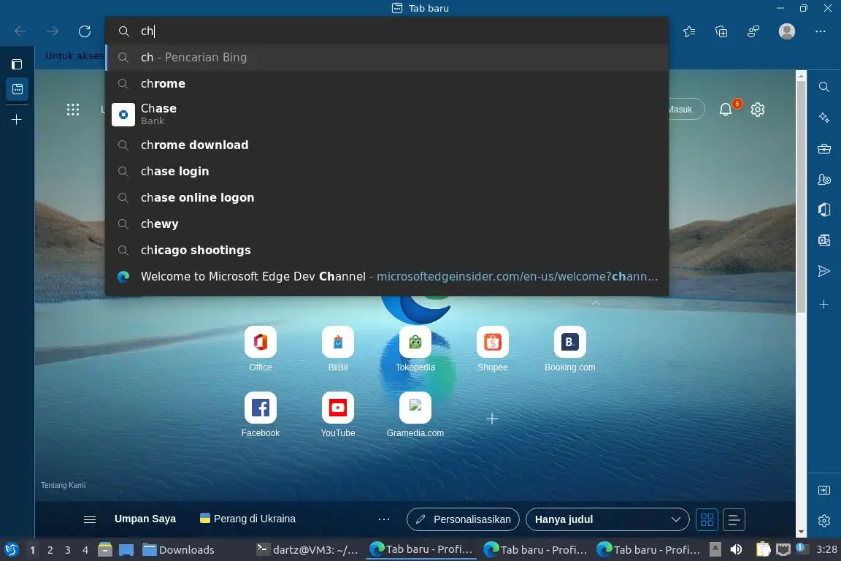Add a new tab with plus icon in left bar
The height and width of the screenshot is (561, 841).
[x=17, y=119]
